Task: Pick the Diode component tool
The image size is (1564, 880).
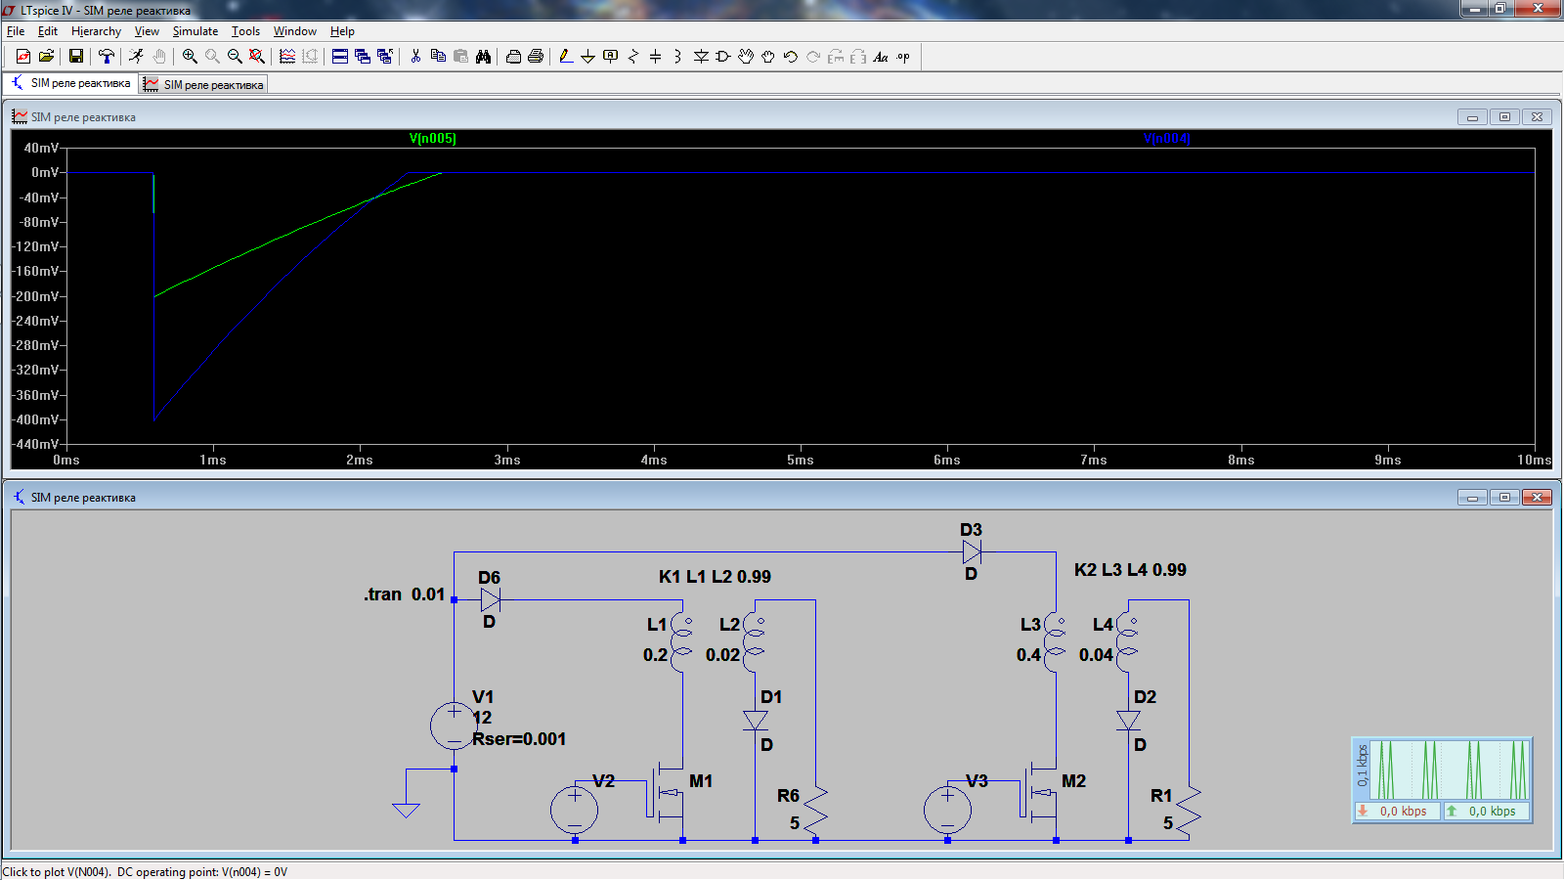Action: pos(701,57)
